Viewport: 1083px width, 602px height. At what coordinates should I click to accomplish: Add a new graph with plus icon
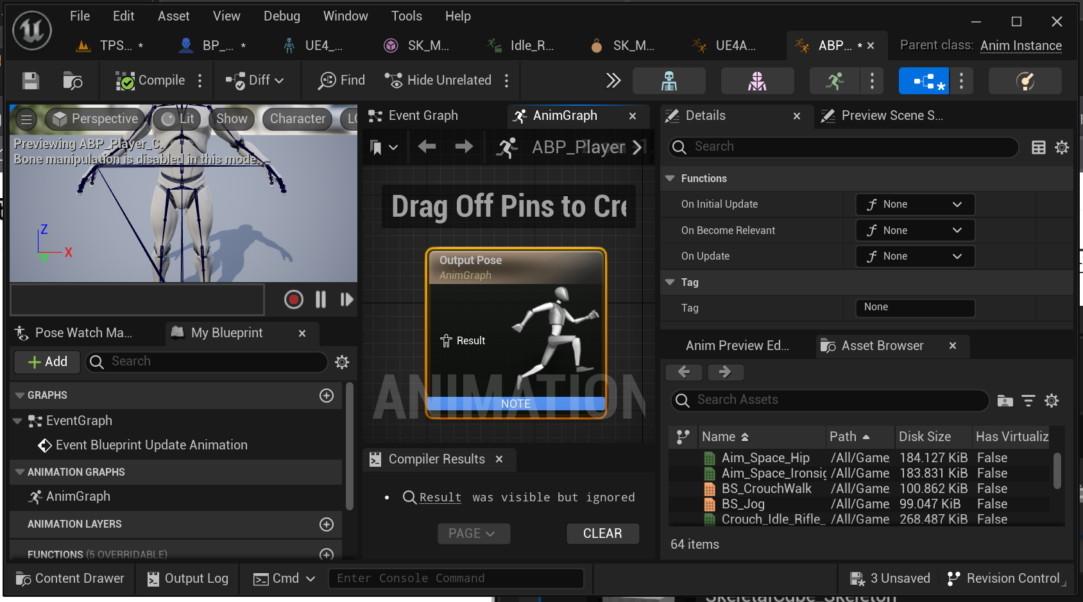coord(327,396)
